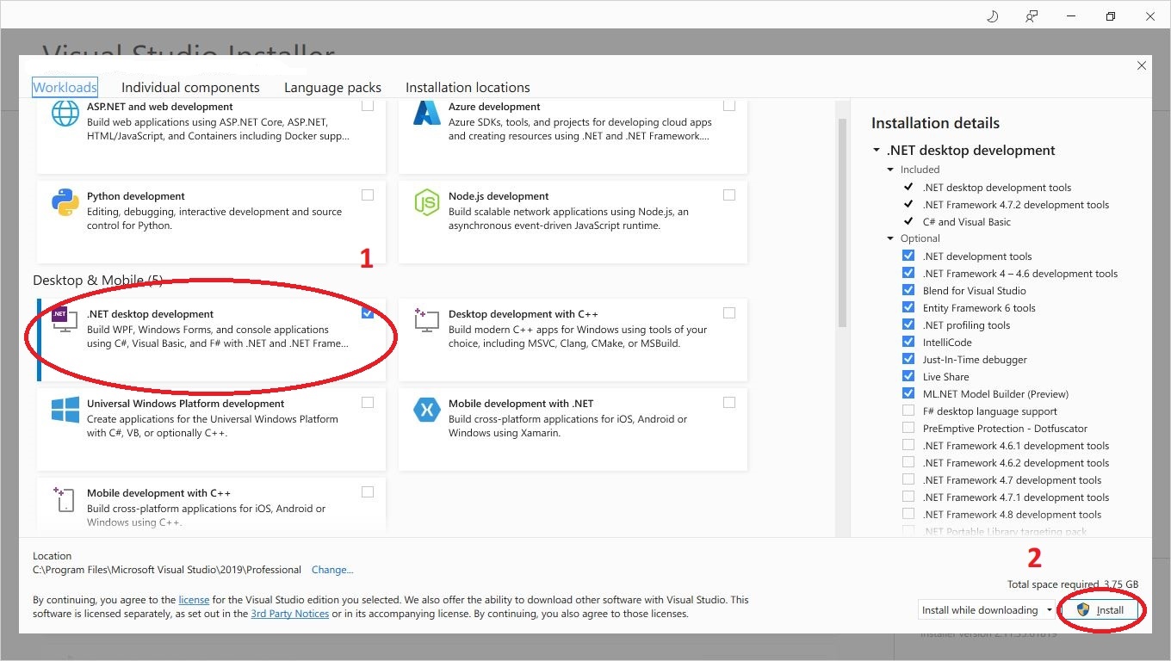The height and width of the screenshot is (661, 1171).
Task: Collapse the Optional components list
Action: (890, 238)
